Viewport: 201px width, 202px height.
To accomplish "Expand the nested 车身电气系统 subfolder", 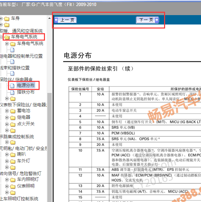I will coord(7,44).
